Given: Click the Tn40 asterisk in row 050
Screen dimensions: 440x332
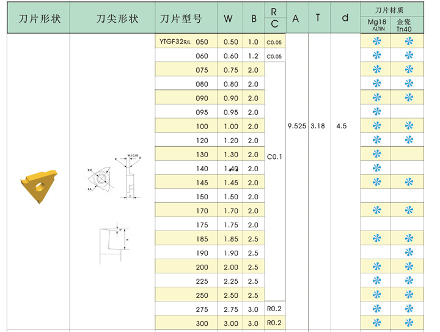Looking at the screenshot, I should (x=409, y=41).
